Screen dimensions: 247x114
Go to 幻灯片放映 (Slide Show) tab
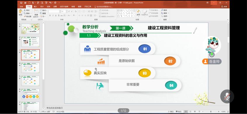click(x=64, y=7)
